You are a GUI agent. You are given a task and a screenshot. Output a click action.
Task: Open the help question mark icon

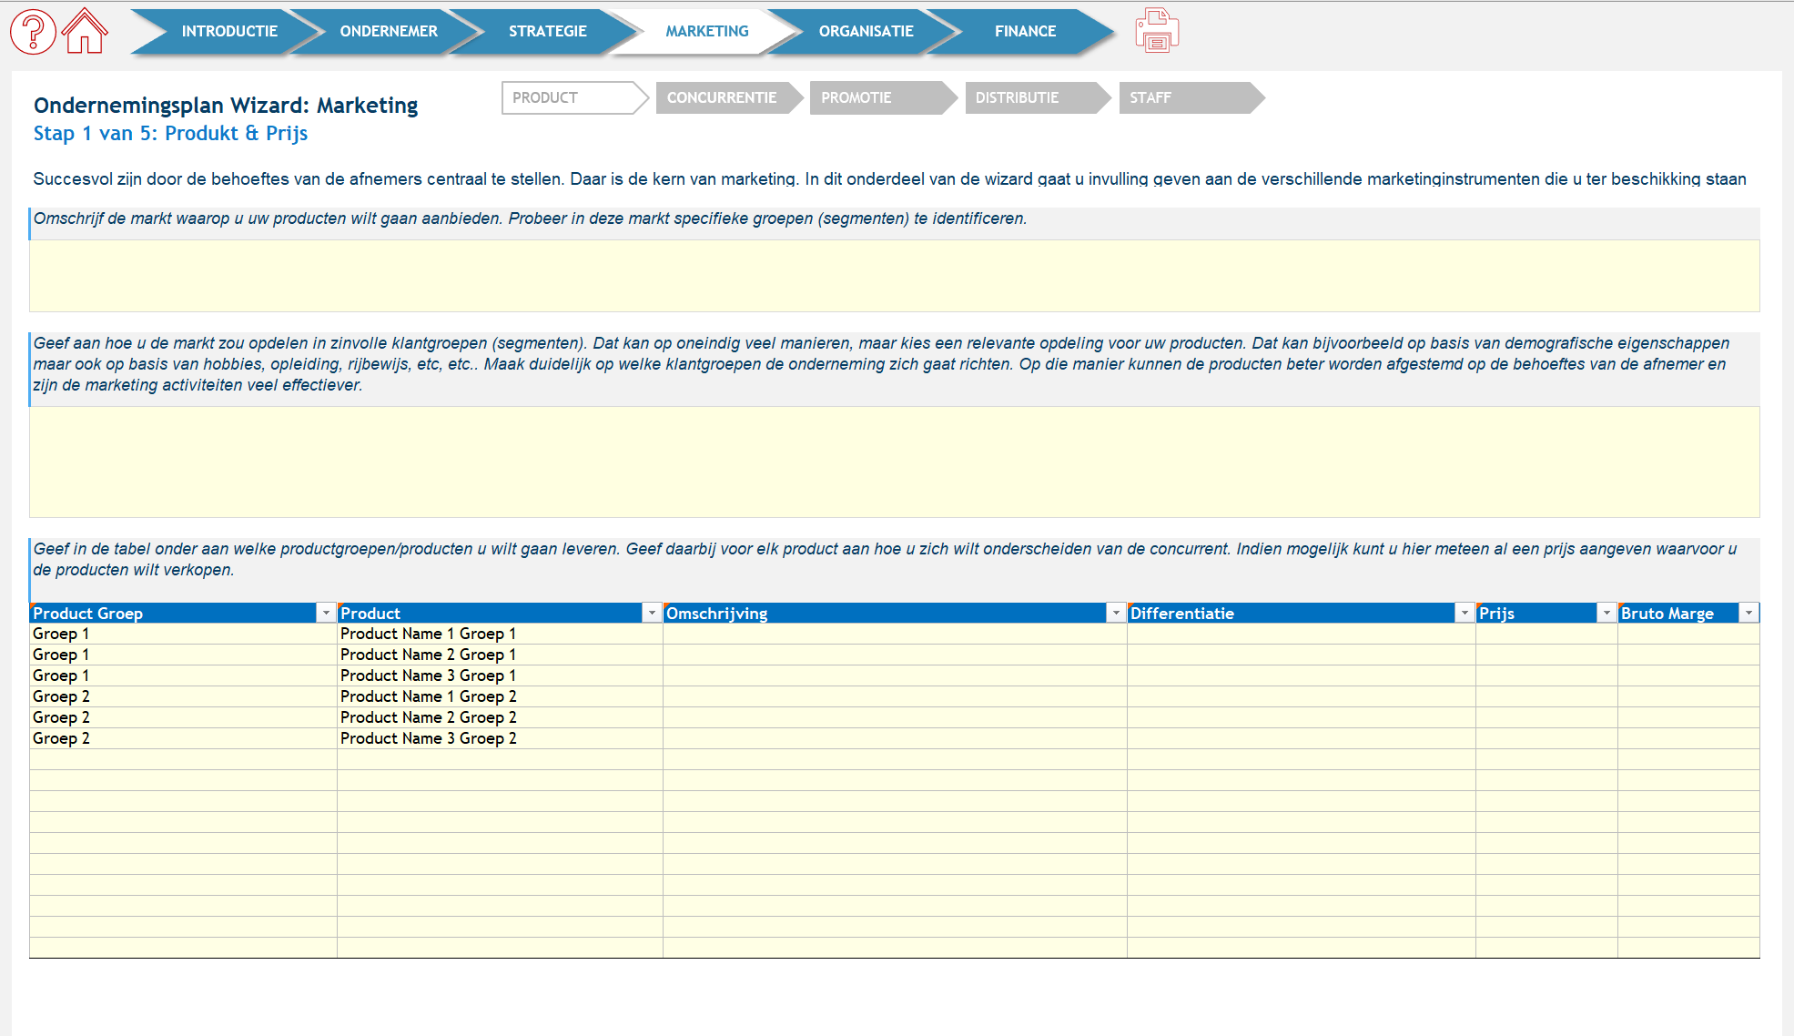(x=33, y=32)
